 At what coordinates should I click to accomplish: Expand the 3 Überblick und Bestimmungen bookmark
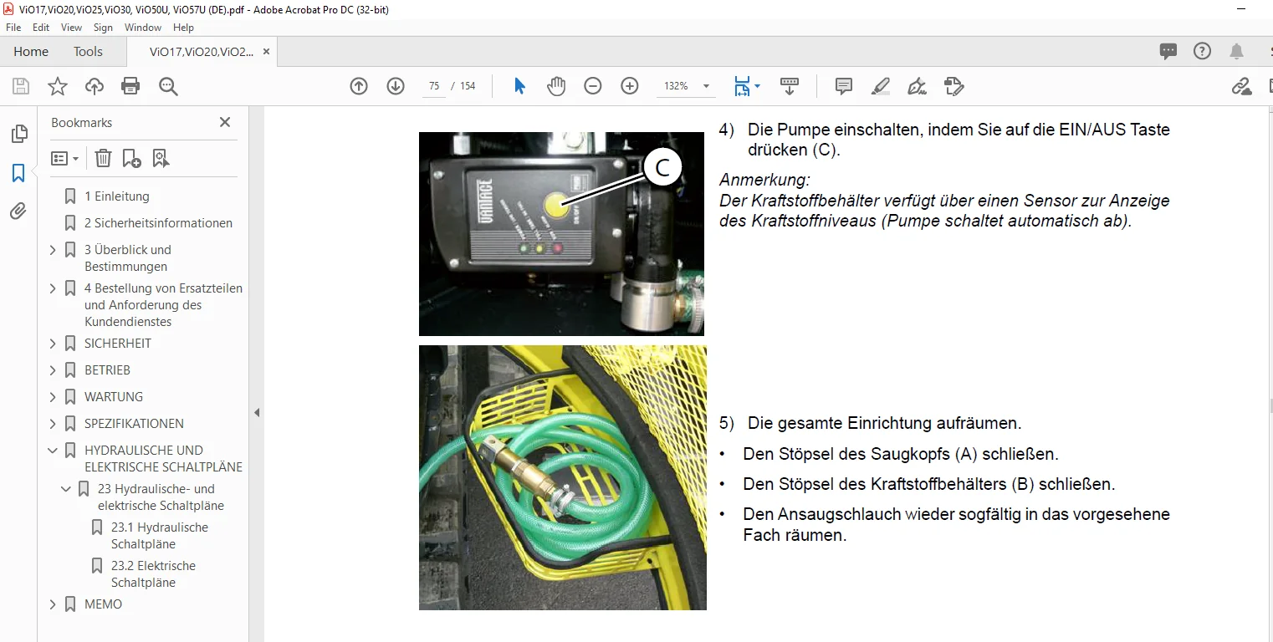[53, 250]
